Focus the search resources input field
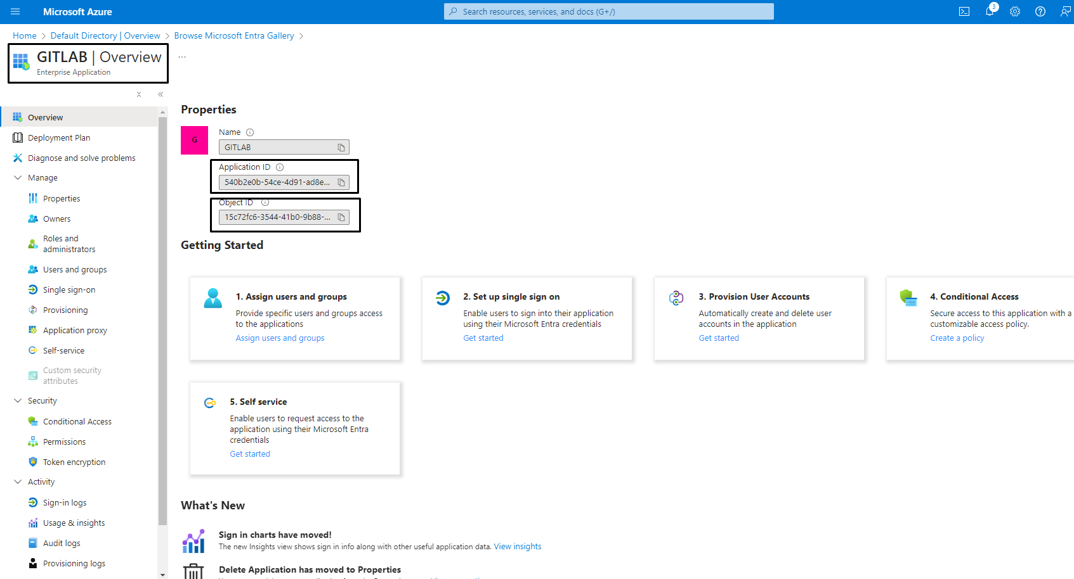Screen dimensions: 1074x579 point(609,11)
